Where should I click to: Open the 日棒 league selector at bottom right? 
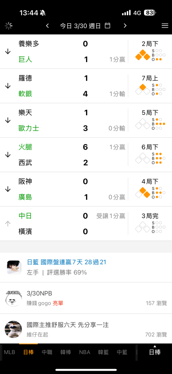[x=155, y=352]
